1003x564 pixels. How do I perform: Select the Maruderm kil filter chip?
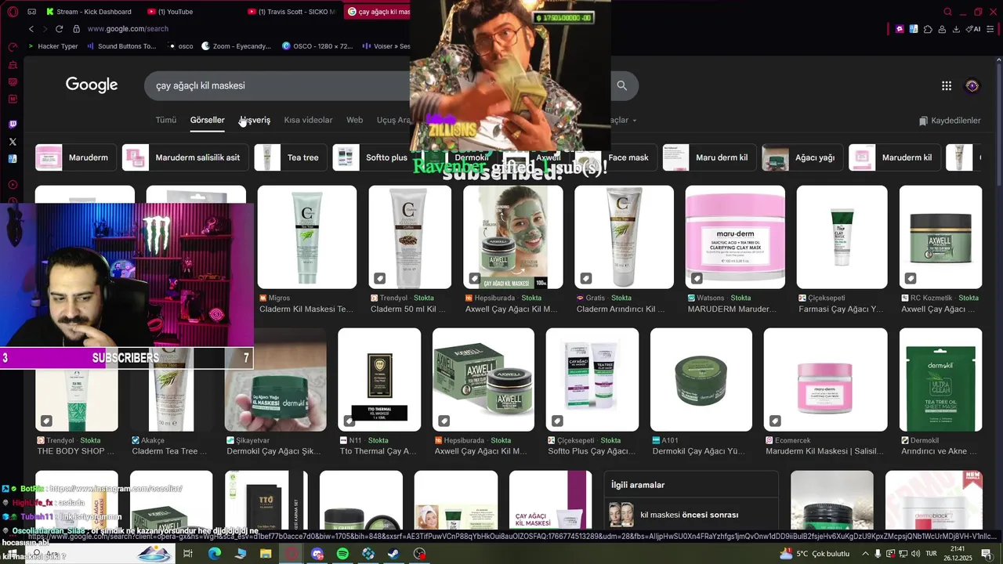894,157
